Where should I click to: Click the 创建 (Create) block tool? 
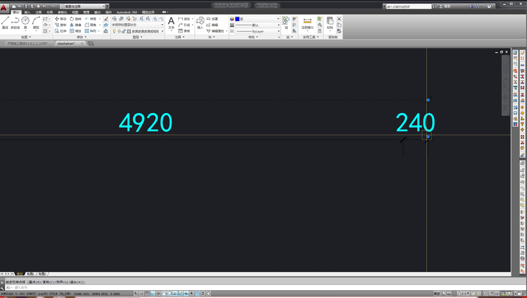[x=212, y=19]
